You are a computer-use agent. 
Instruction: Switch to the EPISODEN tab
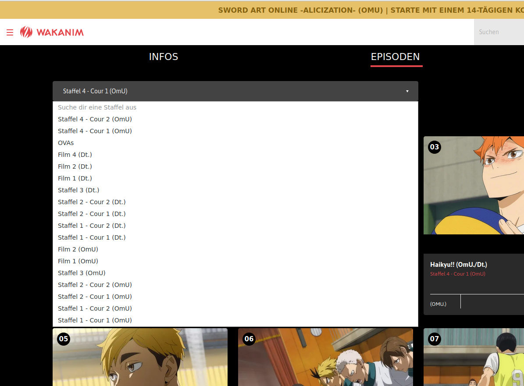pos(395,57)
